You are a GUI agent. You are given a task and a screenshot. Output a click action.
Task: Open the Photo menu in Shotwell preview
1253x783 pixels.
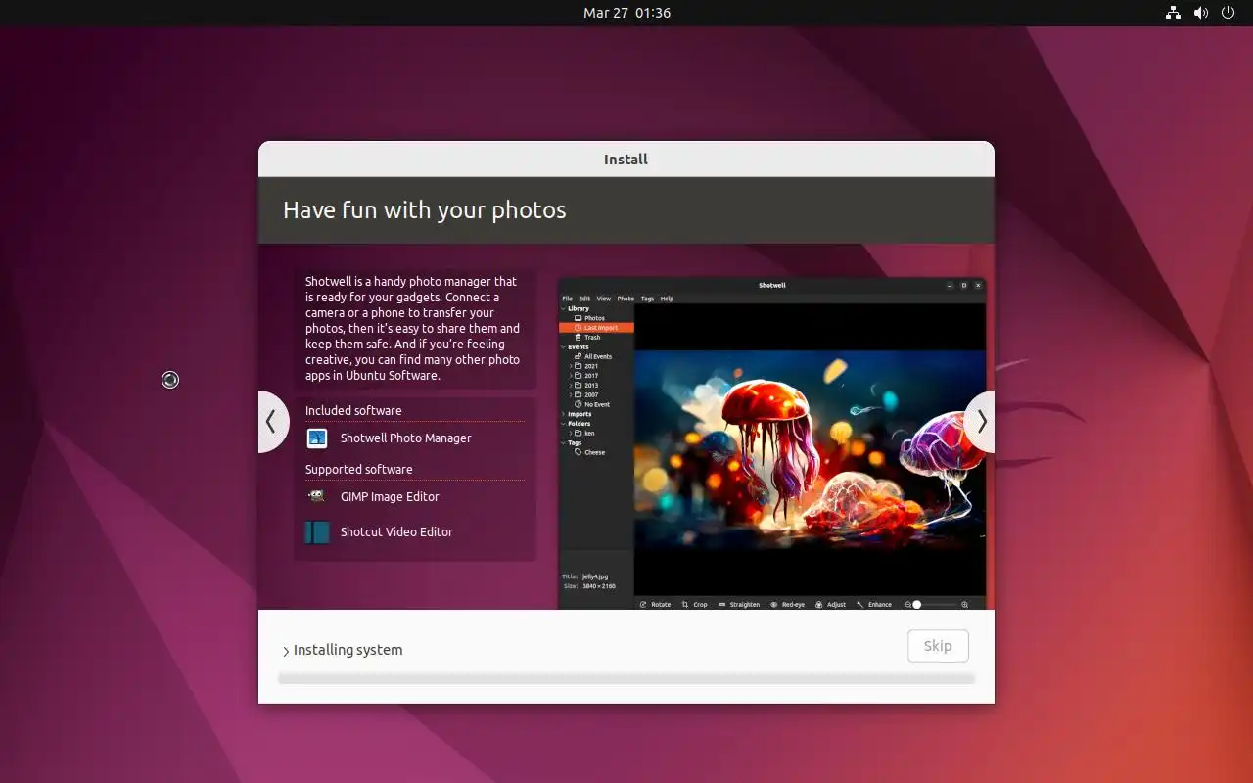pos(626,299)
